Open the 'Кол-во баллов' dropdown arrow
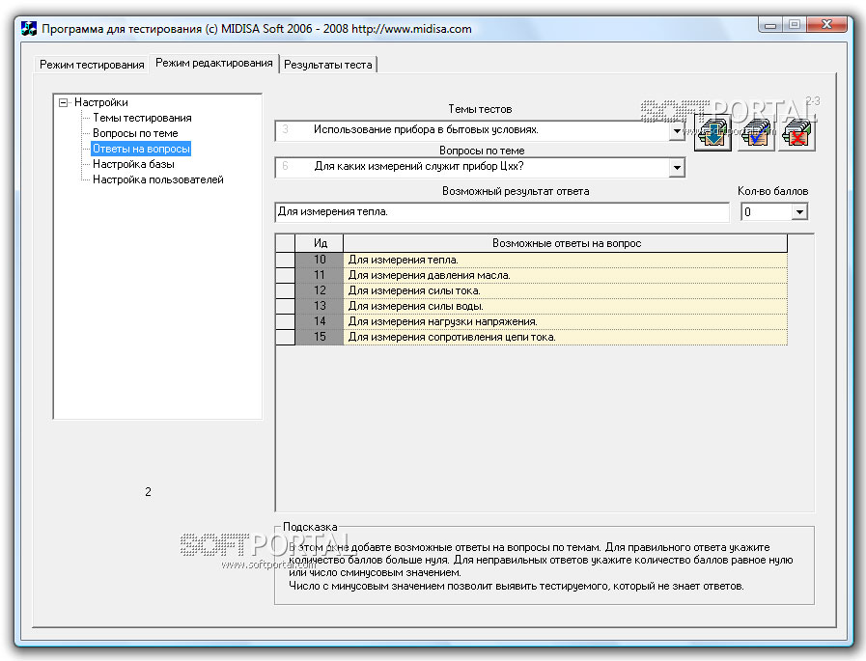Viewport: 866px width, 661px height. click(799, 212)
